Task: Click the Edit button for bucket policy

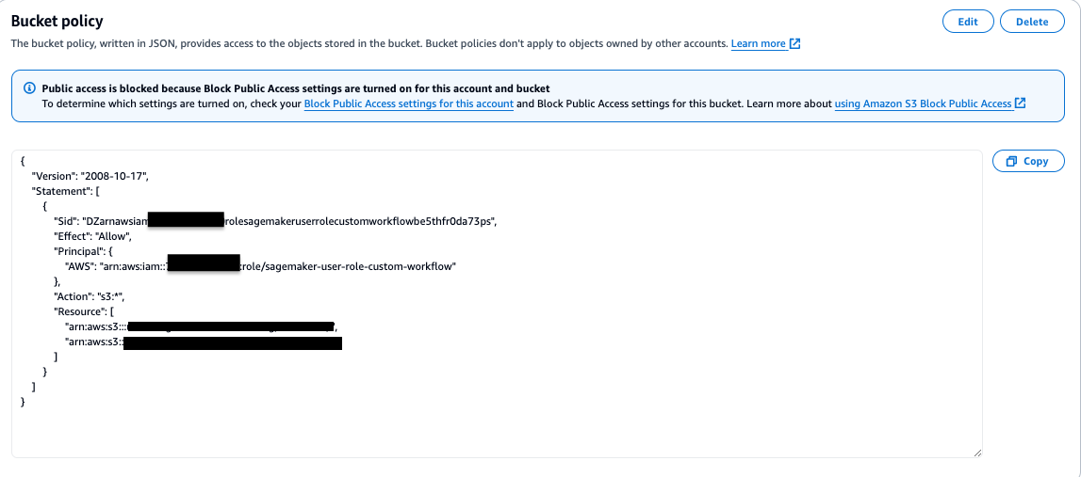Action: (967, 22)
